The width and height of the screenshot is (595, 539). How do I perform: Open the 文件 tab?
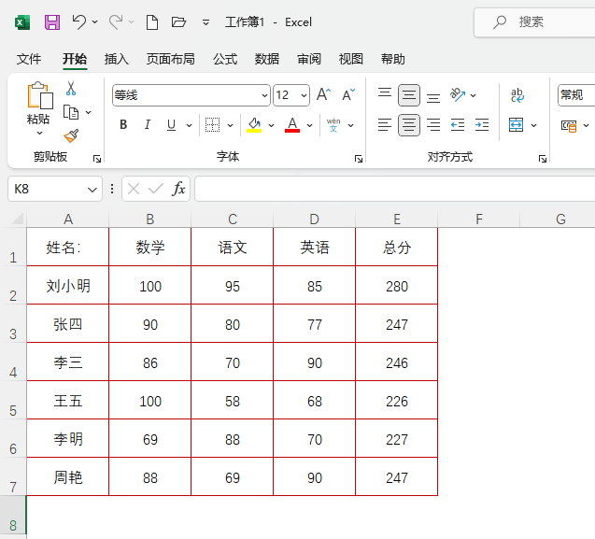click(x=28, y=59)
